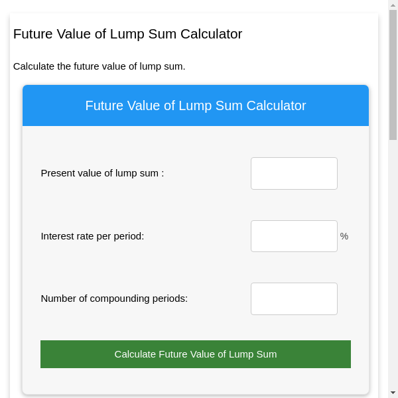This screenshot has width=398, height=398.
Task: Click the scrollbar down arrow
Action: pos(393,393)
